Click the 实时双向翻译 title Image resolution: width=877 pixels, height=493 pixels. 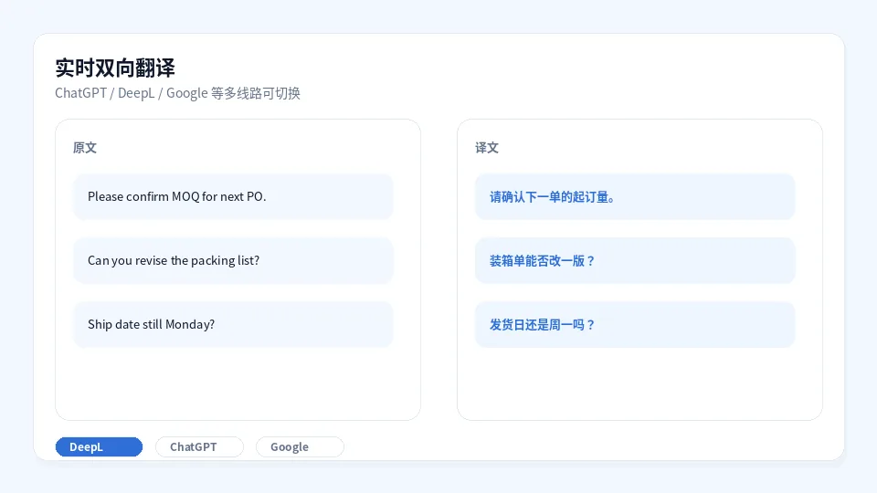click(115, 68)
